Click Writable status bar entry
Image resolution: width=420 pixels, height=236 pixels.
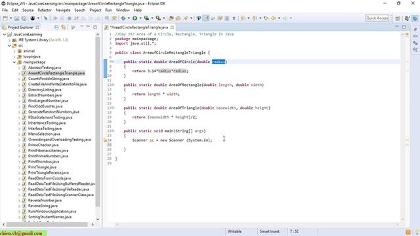pyautogui.click(x=234, y=231)
